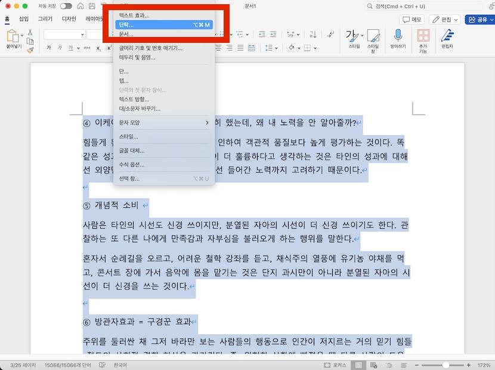Click the sort text icon
Screen dimensions: 495x370
(x=313, y=34)
